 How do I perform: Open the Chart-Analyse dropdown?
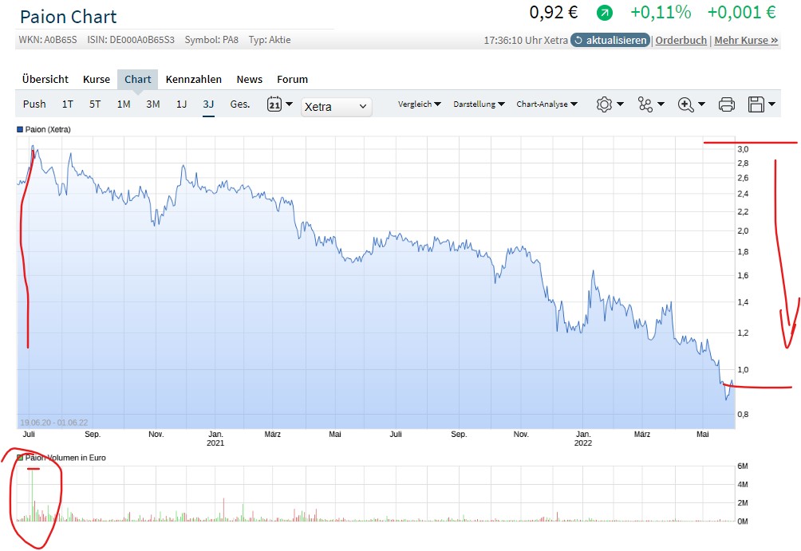click(546, 104)
